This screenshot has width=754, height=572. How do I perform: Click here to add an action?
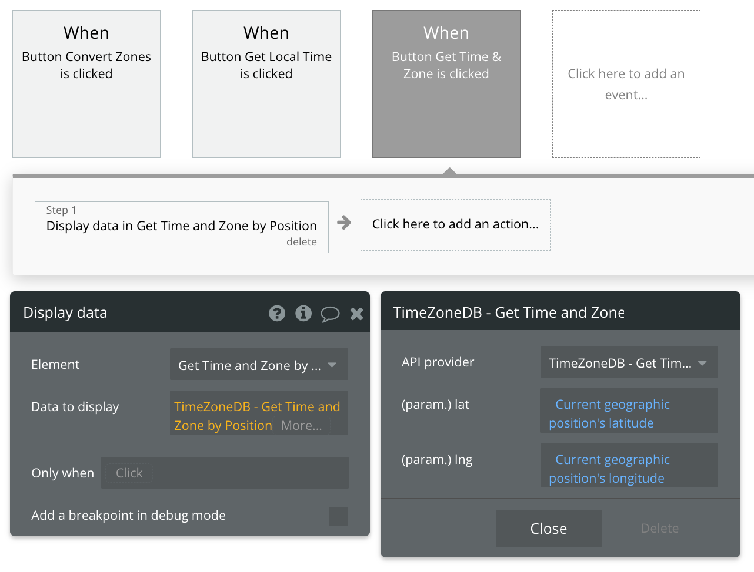[455, 225]
